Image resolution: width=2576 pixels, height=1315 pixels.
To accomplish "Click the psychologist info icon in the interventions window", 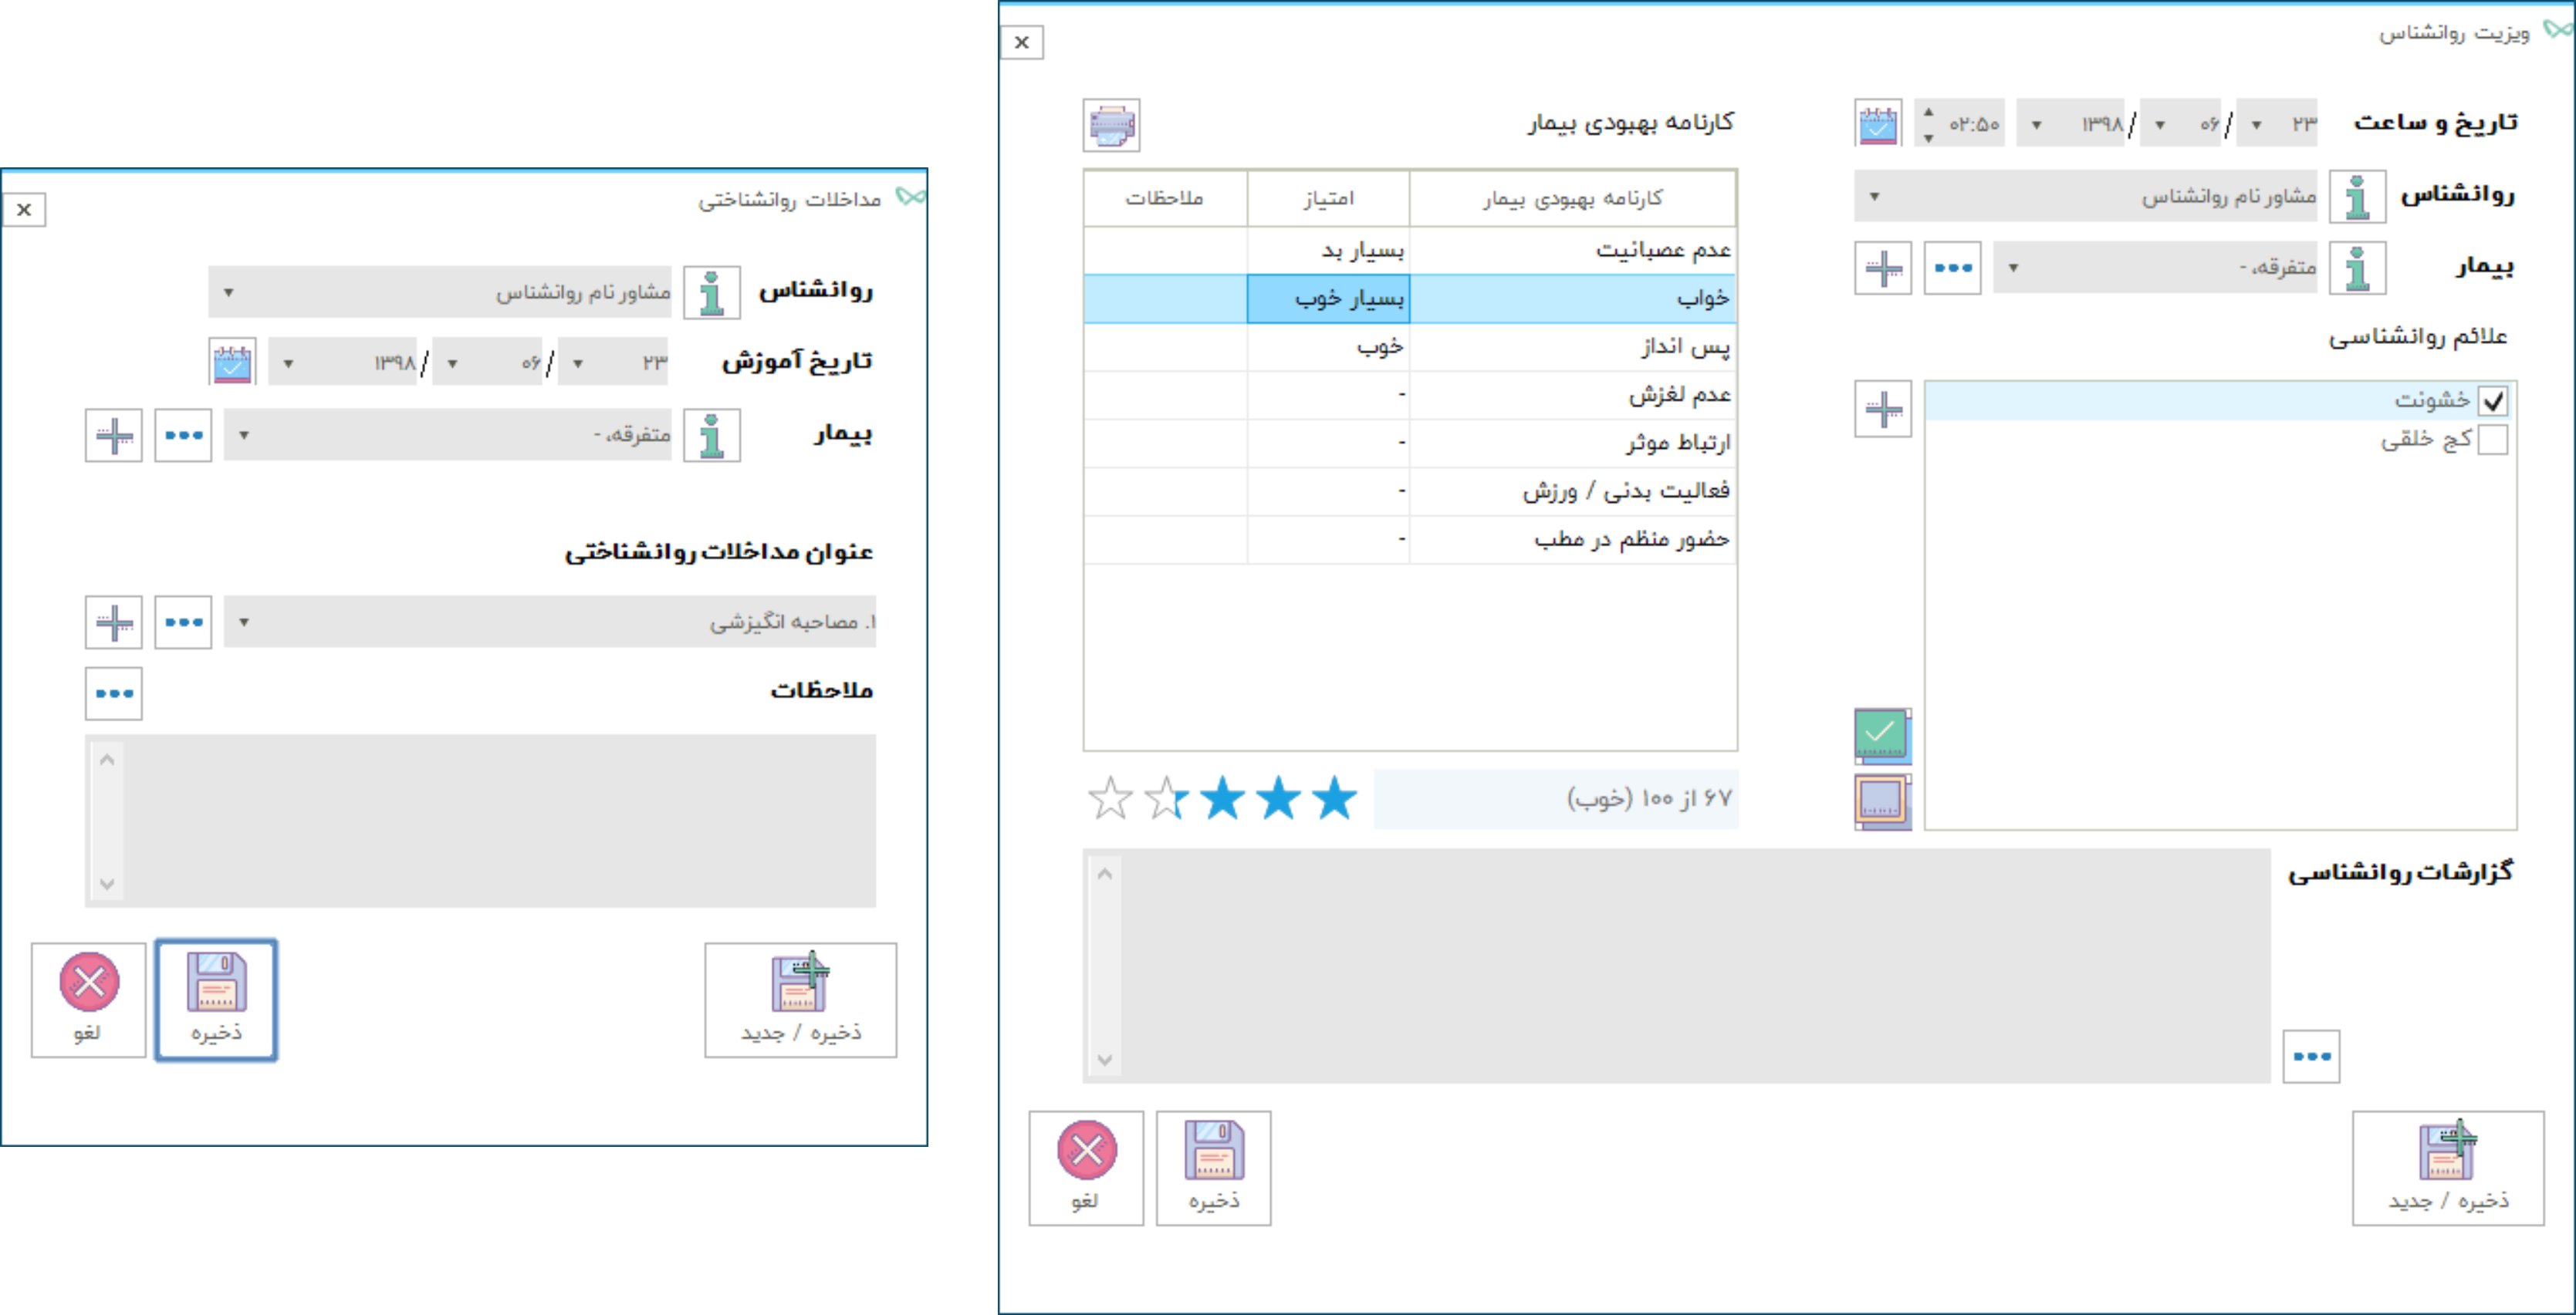I will pyautogui.click(x=712, y=293).
